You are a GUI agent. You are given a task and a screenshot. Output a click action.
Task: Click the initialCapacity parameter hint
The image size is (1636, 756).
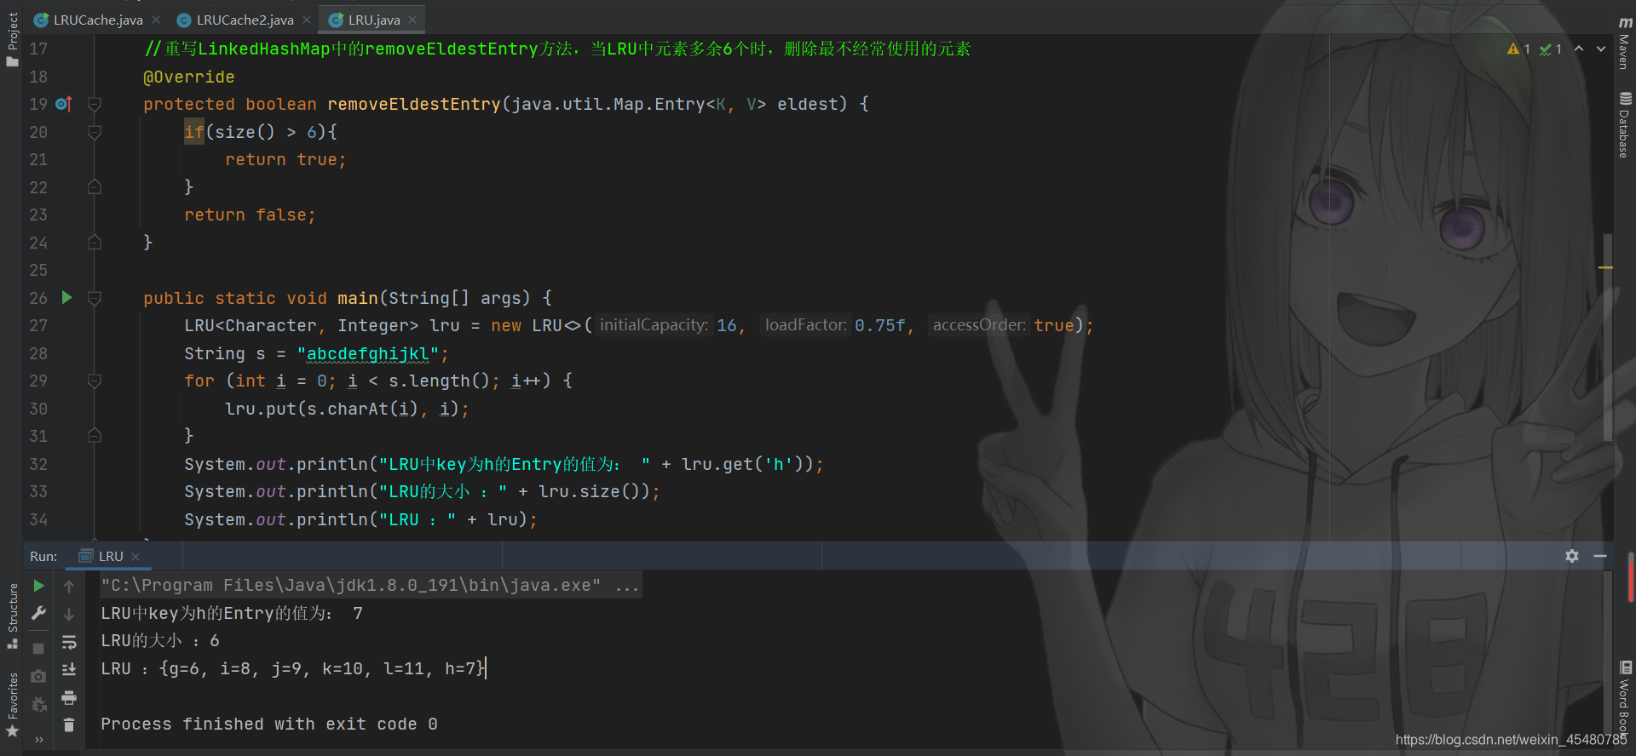click(x=654, y=325)
